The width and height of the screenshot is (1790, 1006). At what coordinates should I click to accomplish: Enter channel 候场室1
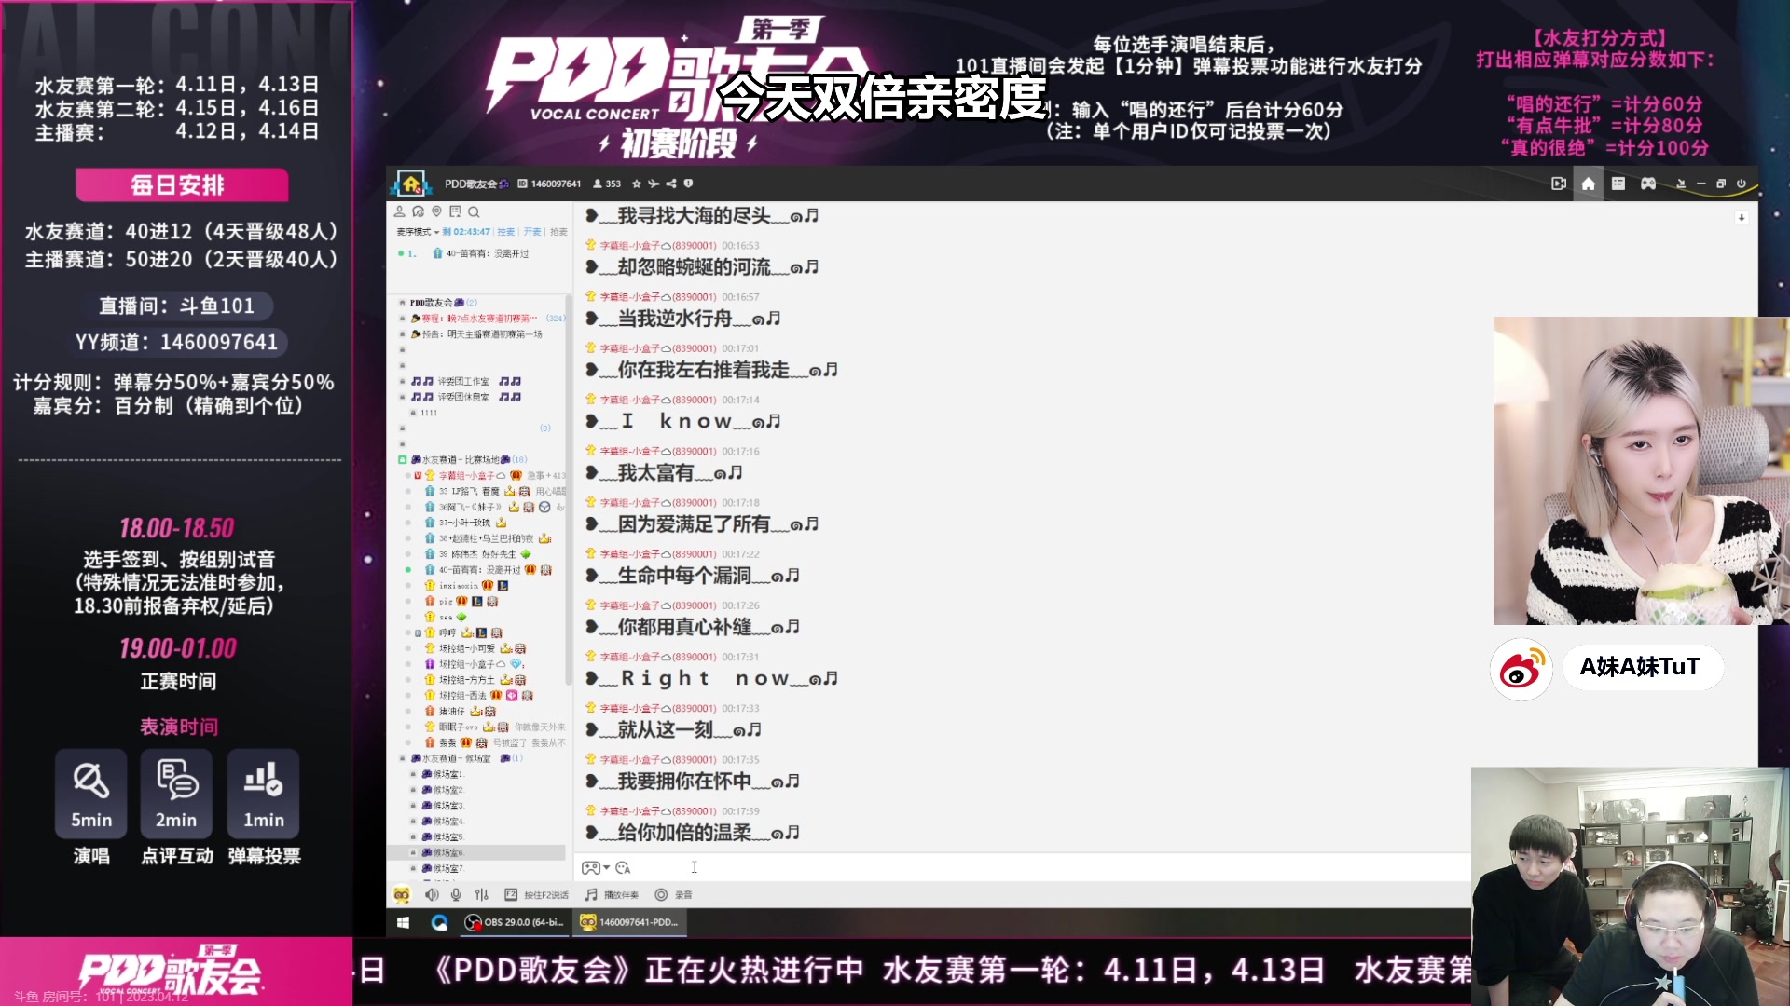[442, 775]
